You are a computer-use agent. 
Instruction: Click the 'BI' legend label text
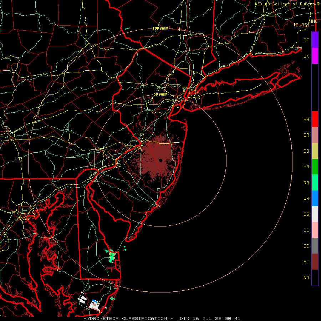coord(306,262)
